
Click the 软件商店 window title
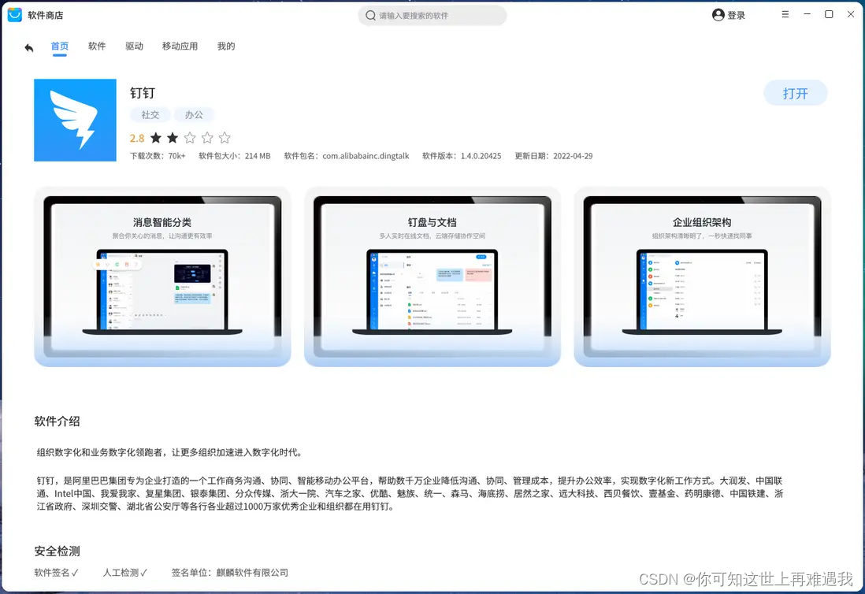(45, 16)
